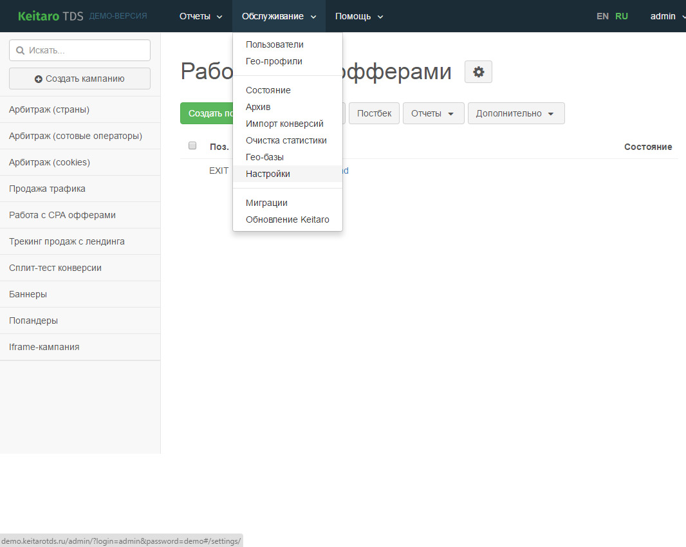The image size is (686, 547).
Task: Open Импорт конверсий menu item
Action: point(284,124)
